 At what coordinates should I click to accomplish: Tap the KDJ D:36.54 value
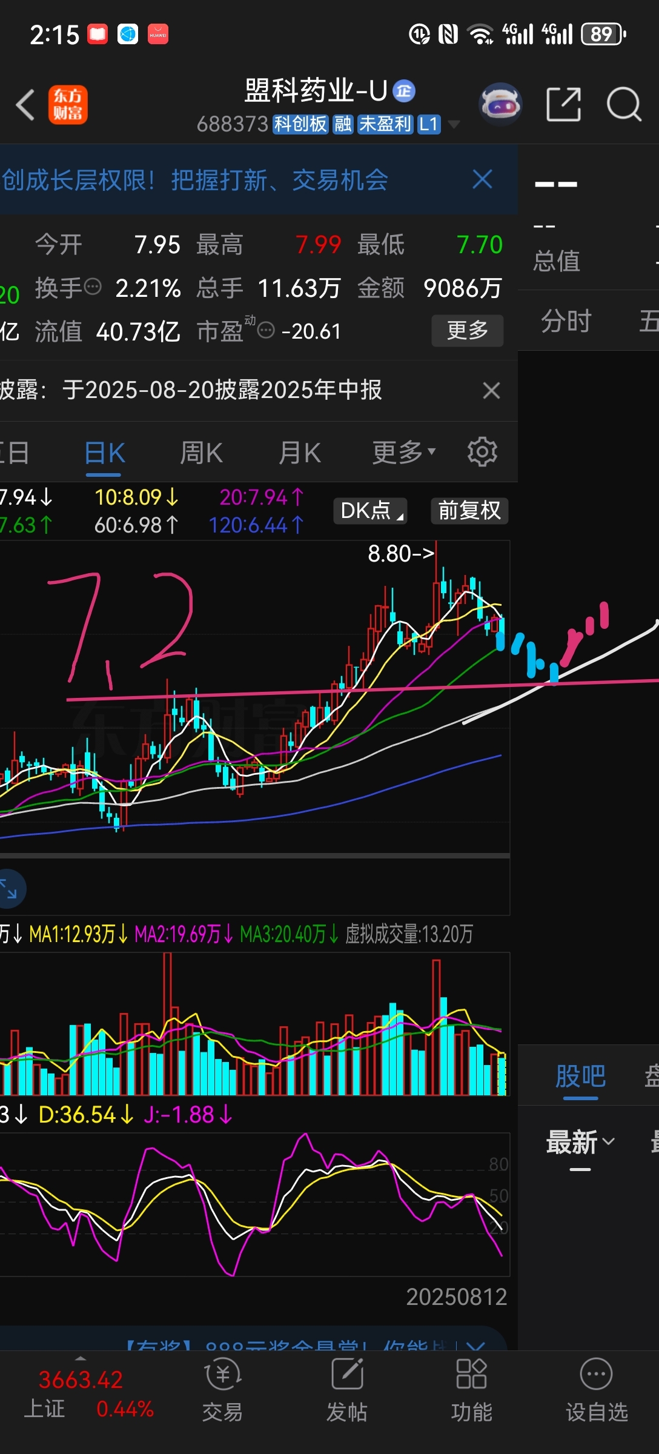click(86, 1115)
